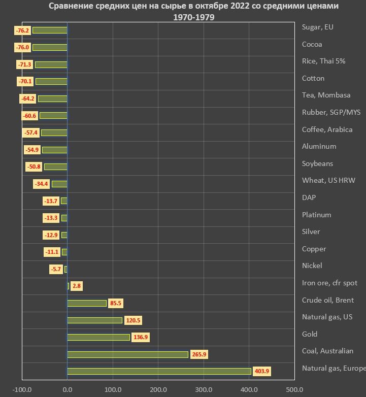Click the chart title text
This screenshot has width=366, height=397.
coord(193,12)
